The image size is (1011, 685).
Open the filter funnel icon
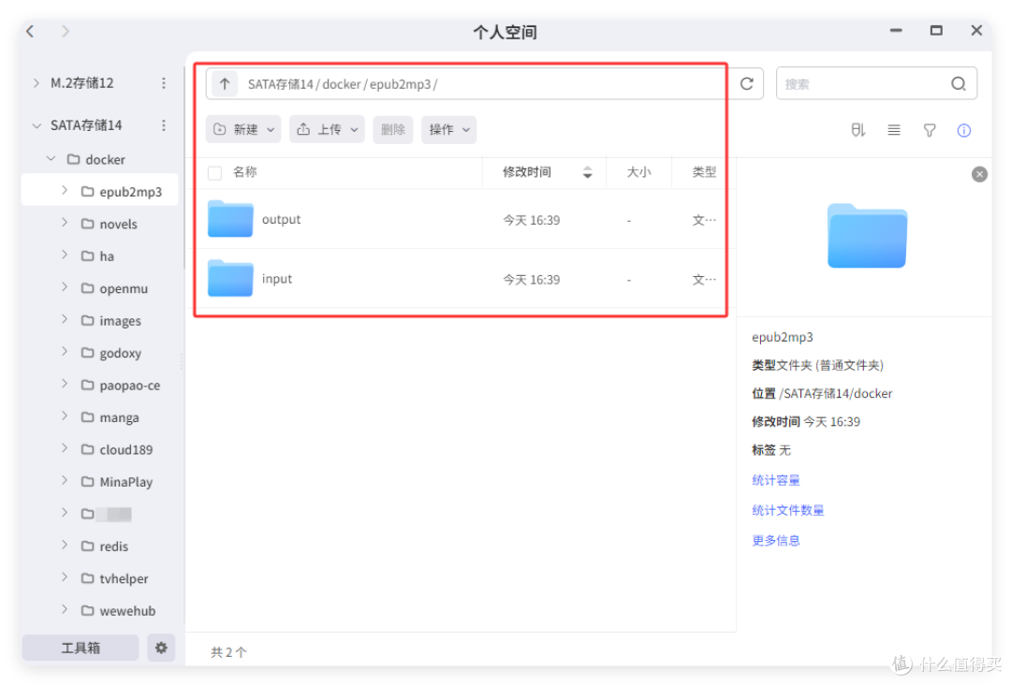pos(930,130)
